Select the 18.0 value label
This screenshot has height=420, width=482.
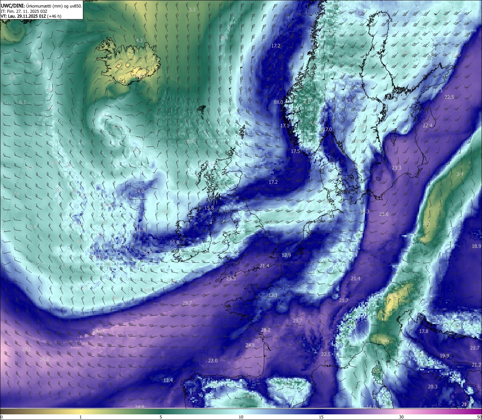click(278, 102)
